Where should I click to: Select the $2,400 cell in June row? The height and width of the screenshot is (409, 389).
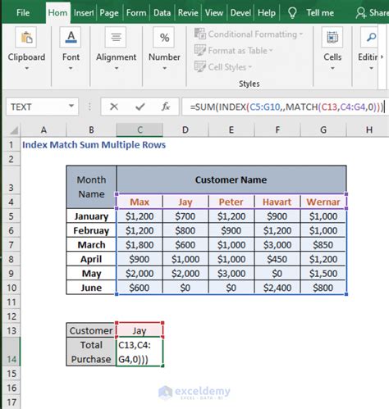click(x=277, y=288)
